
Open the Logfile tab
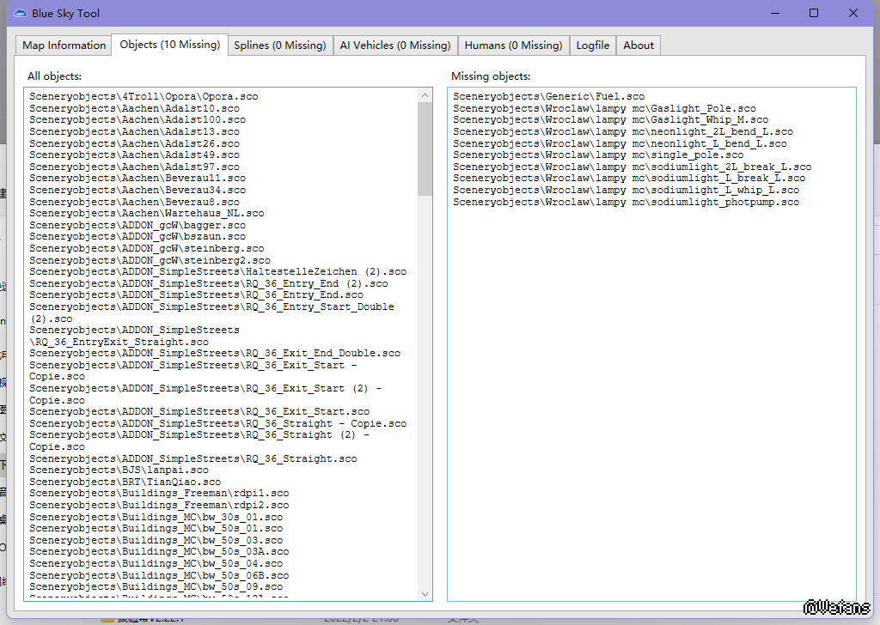pos(593,46)
